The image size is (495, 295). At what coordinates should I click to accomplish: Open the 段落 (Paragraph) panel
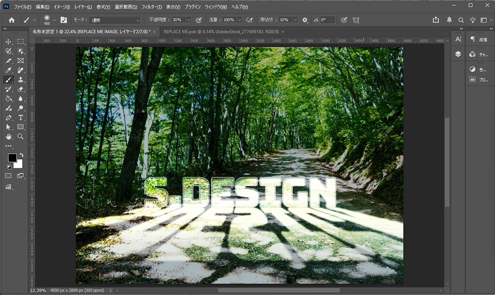tap(478, 40)
